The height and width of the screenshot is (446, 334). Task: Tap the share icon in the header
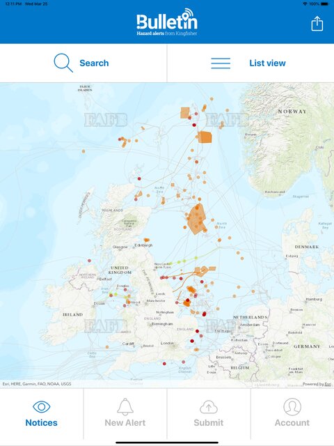pyautogui.click(x=317, y=23)
